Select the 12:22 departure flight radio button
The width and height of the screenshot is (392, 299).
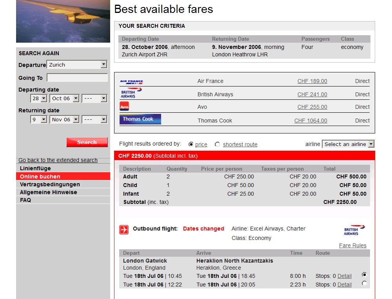click(x=365, y=283)
